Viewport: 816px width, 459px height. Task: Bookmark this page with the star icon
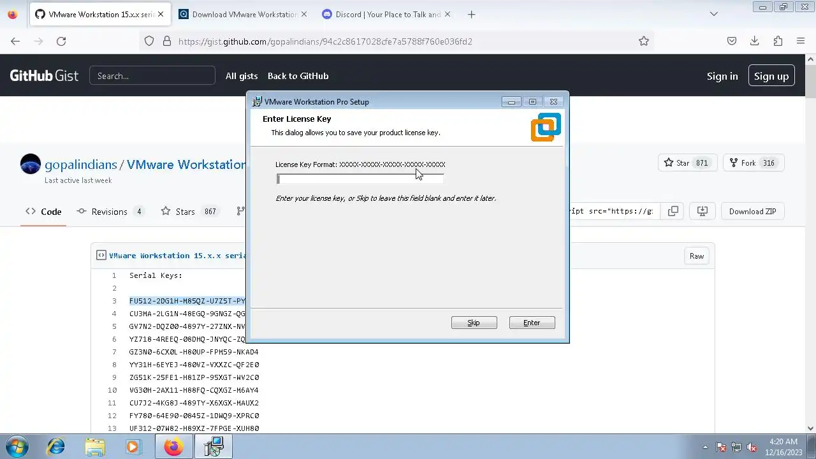point(644,41)
